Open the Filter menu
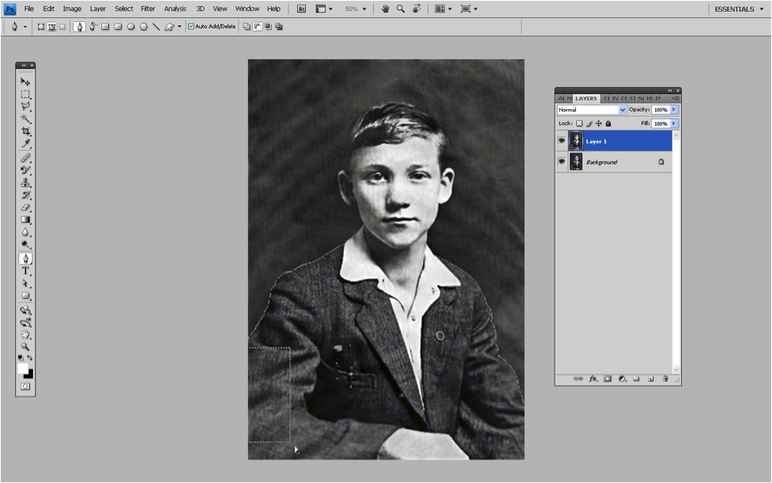This screenshot has height=483, width=772. click(148, 9)
